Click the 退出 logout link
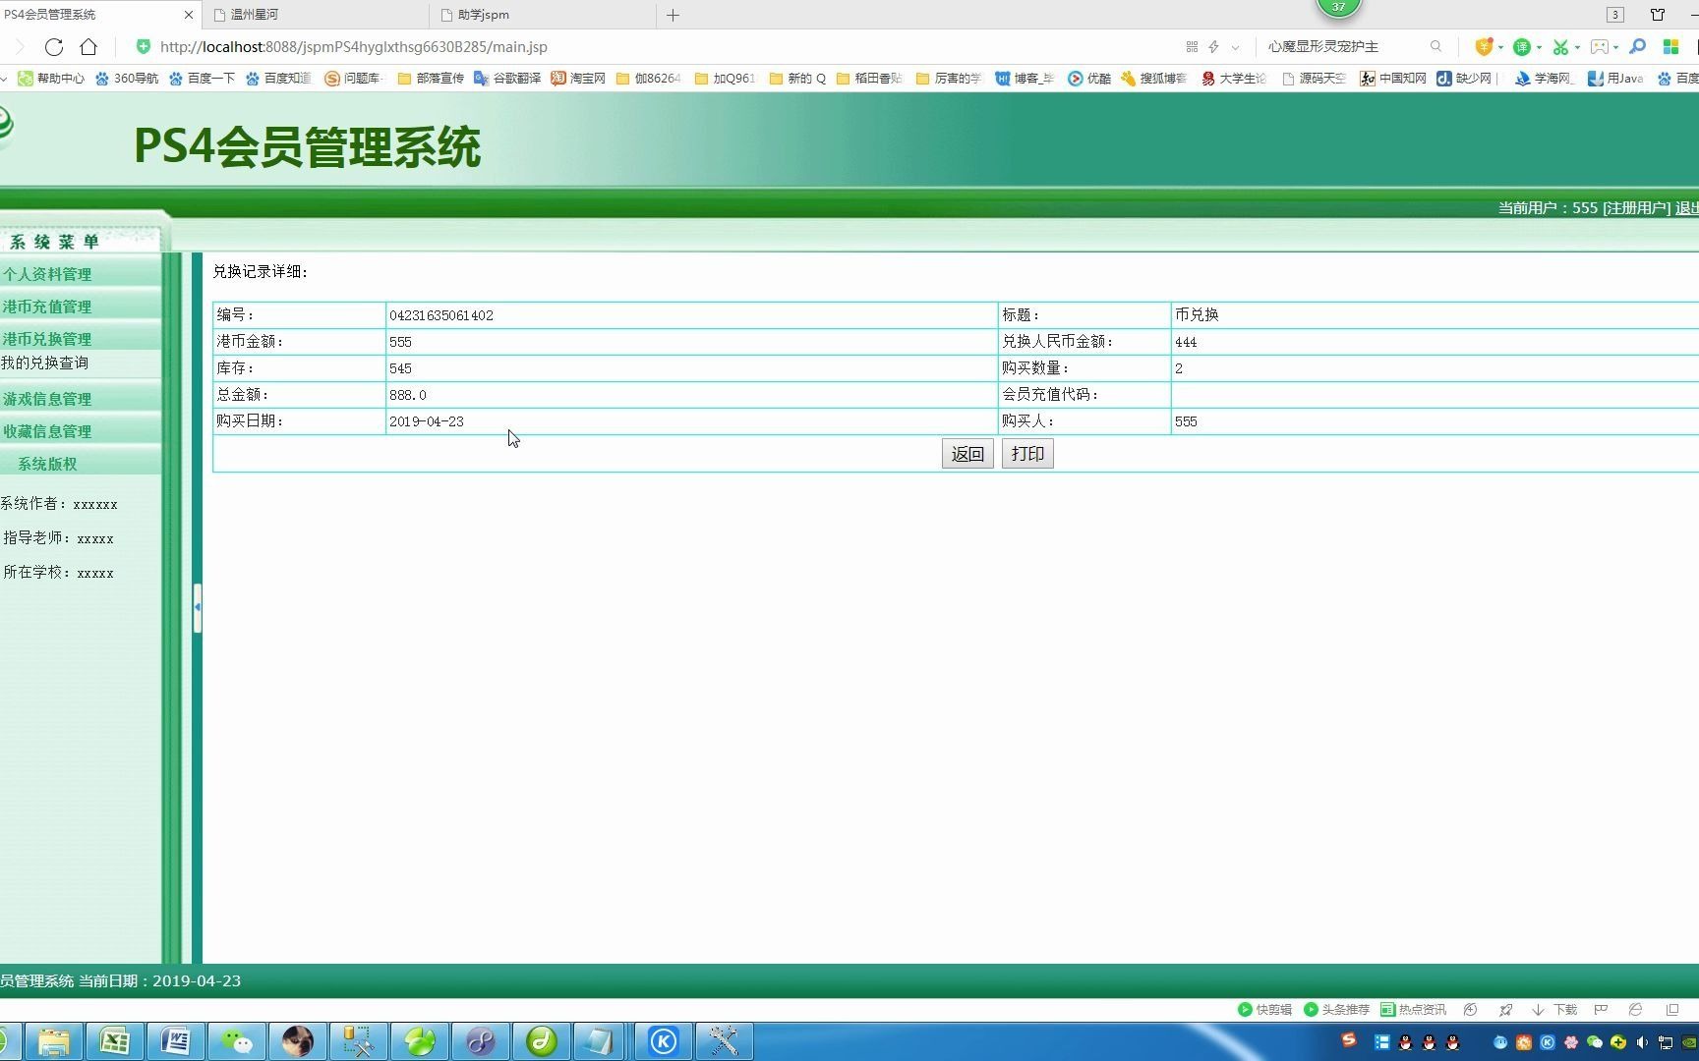 (x=1686, y=207)
